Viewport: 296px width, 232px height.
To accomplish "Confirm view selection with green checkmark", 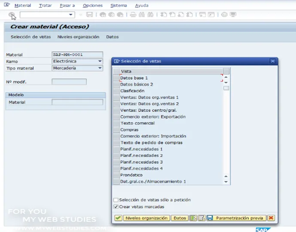I will [118, 218].
